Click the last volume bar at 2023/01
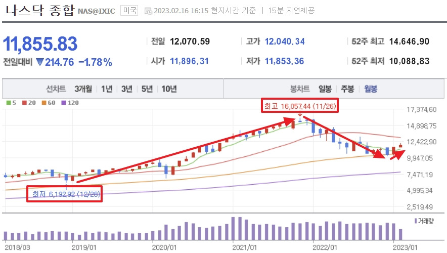 (x=400, y=234)
